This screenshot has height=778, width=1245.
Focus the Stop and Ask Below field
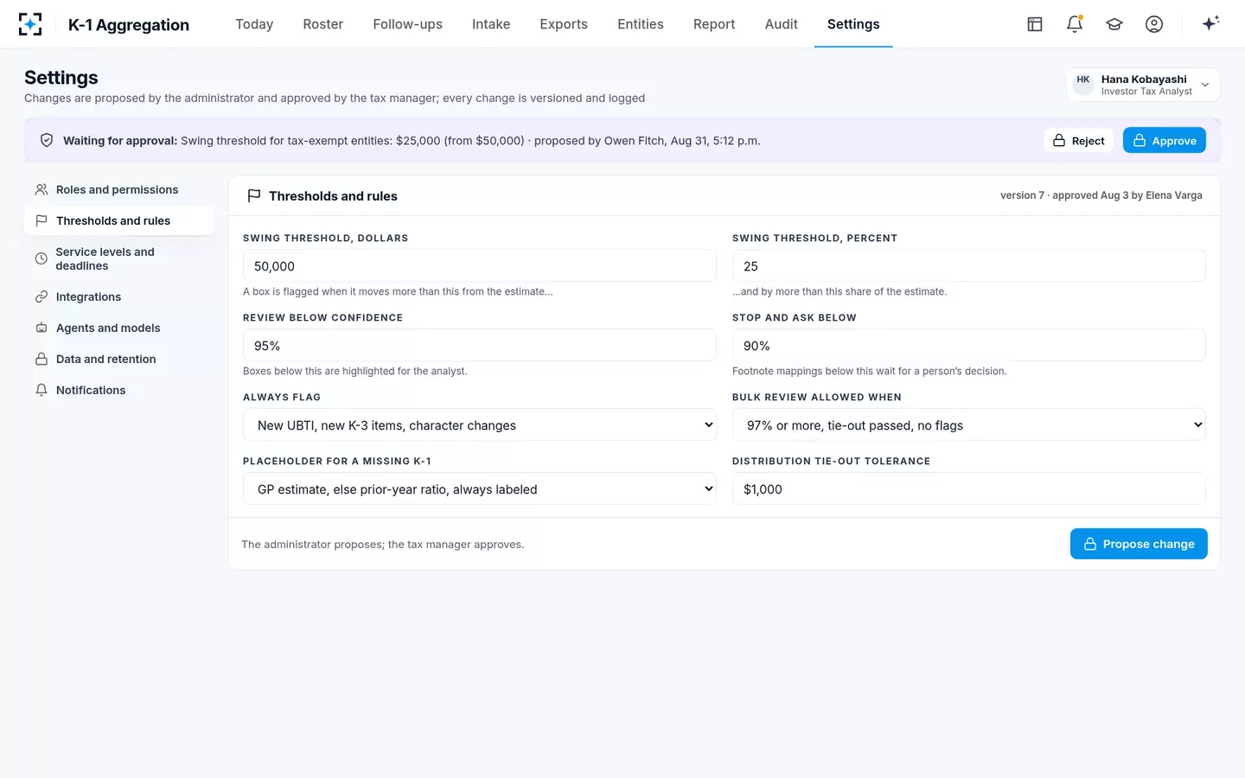(x=969, y=346)
